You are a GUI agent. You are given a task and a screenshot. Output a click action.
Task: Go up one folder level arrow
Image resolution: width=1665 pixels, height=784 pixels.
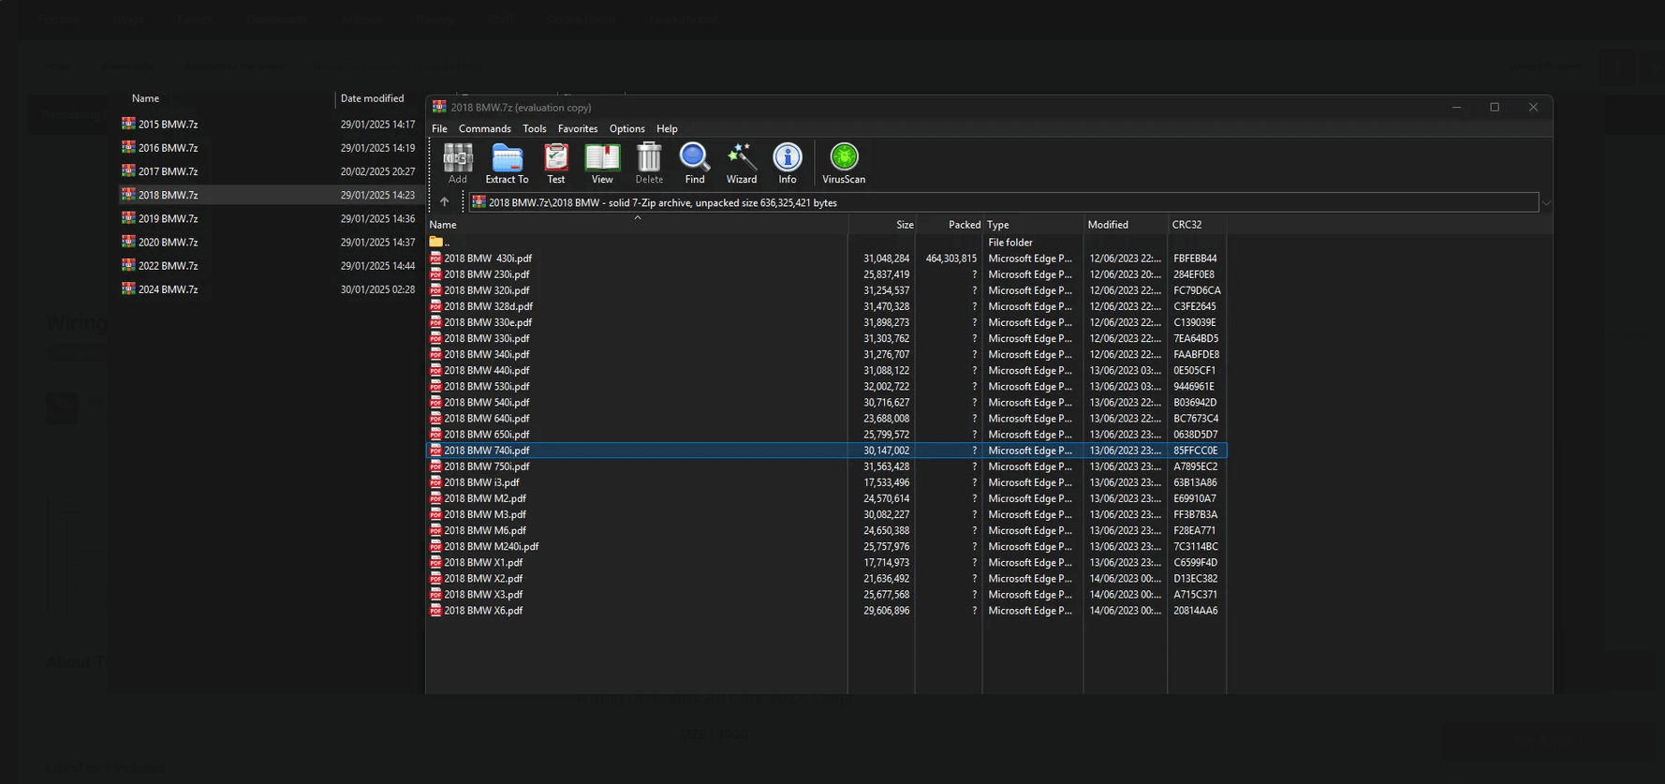(445, 202)
